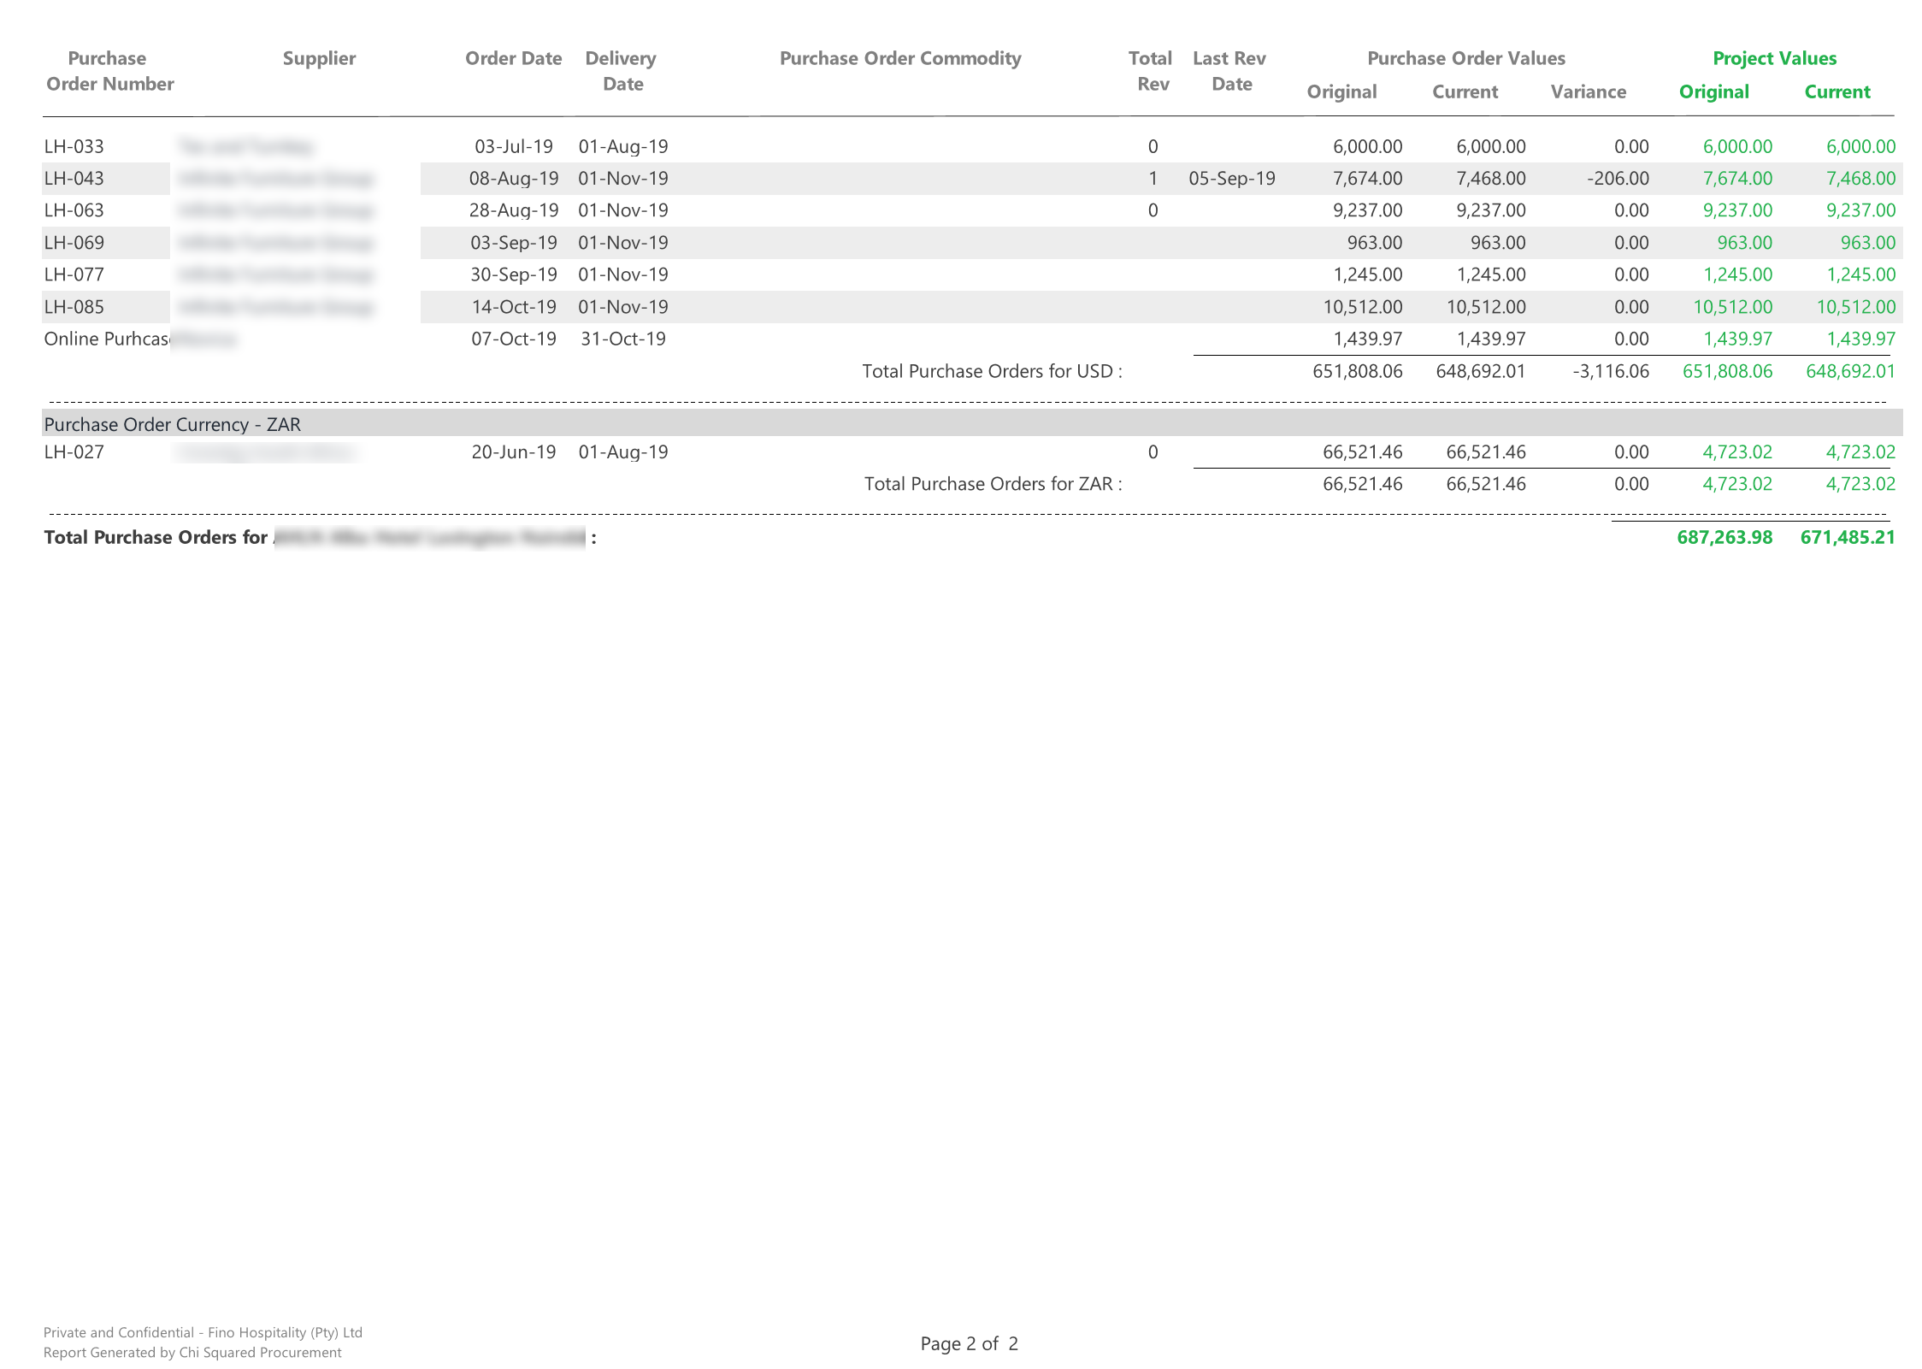Click the Order Date column header
The width and height of the screenshot is (1922, 1369).
(513, 58)
